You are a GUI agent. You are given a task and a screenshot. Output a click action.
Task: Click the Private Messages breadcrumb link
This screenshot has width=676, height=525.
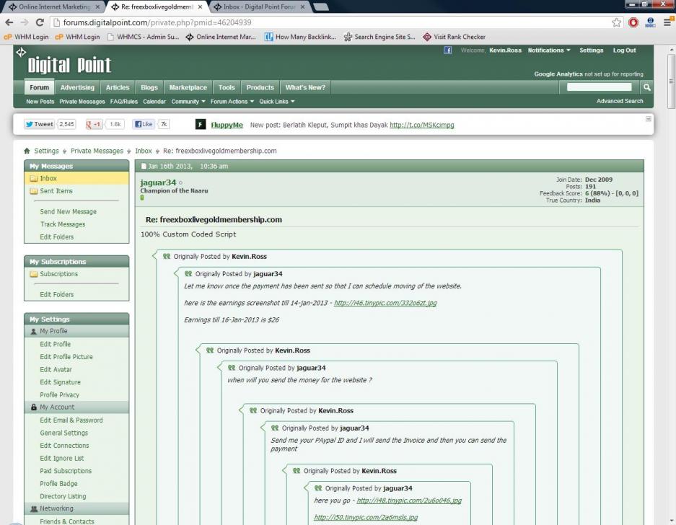pyautogui.click(x=97, y=151)
